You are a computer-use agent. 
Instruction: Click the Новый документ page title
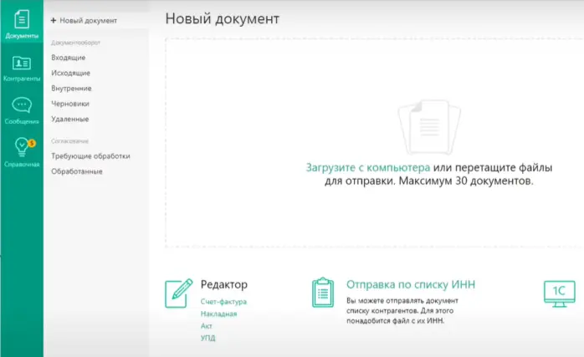(223, 18)
